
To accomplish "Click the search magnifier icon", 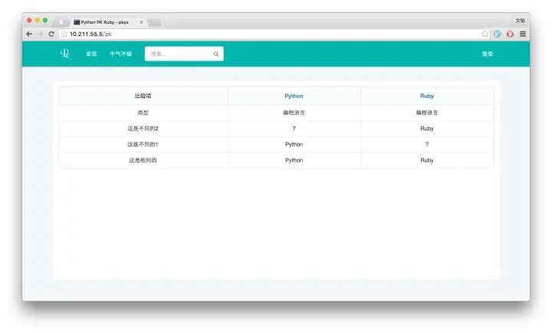I will click(x=216, y=54).
